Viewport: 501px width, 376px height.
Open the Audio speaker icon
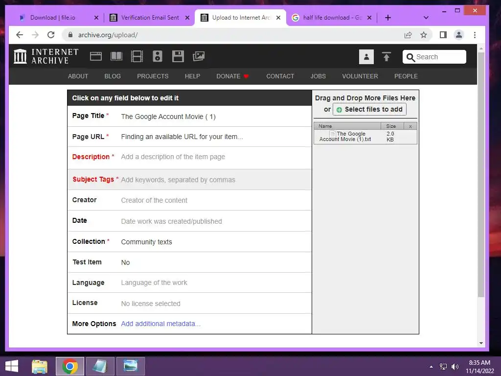click(x=158, y=56)
